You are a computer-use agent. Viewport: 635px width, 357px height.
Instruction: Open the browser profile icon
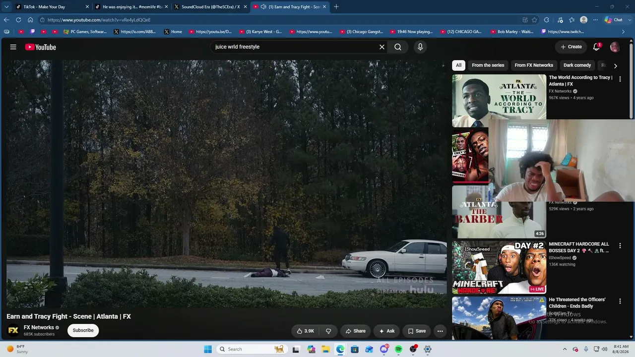584,20
